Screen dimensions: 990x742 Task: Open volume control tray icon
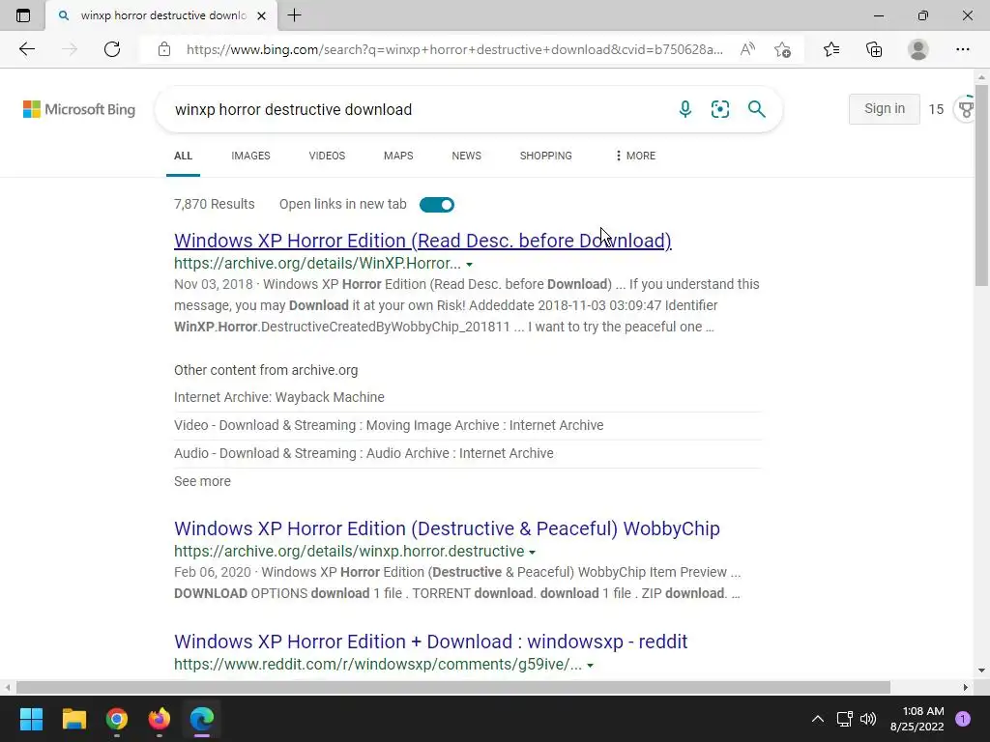[868, 719]
